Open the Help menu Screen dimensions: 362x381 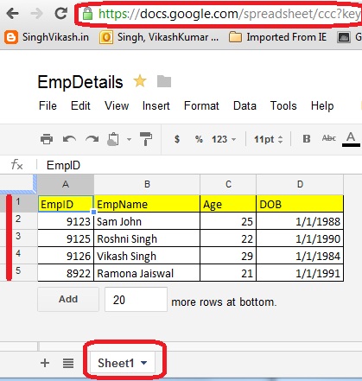322,105
